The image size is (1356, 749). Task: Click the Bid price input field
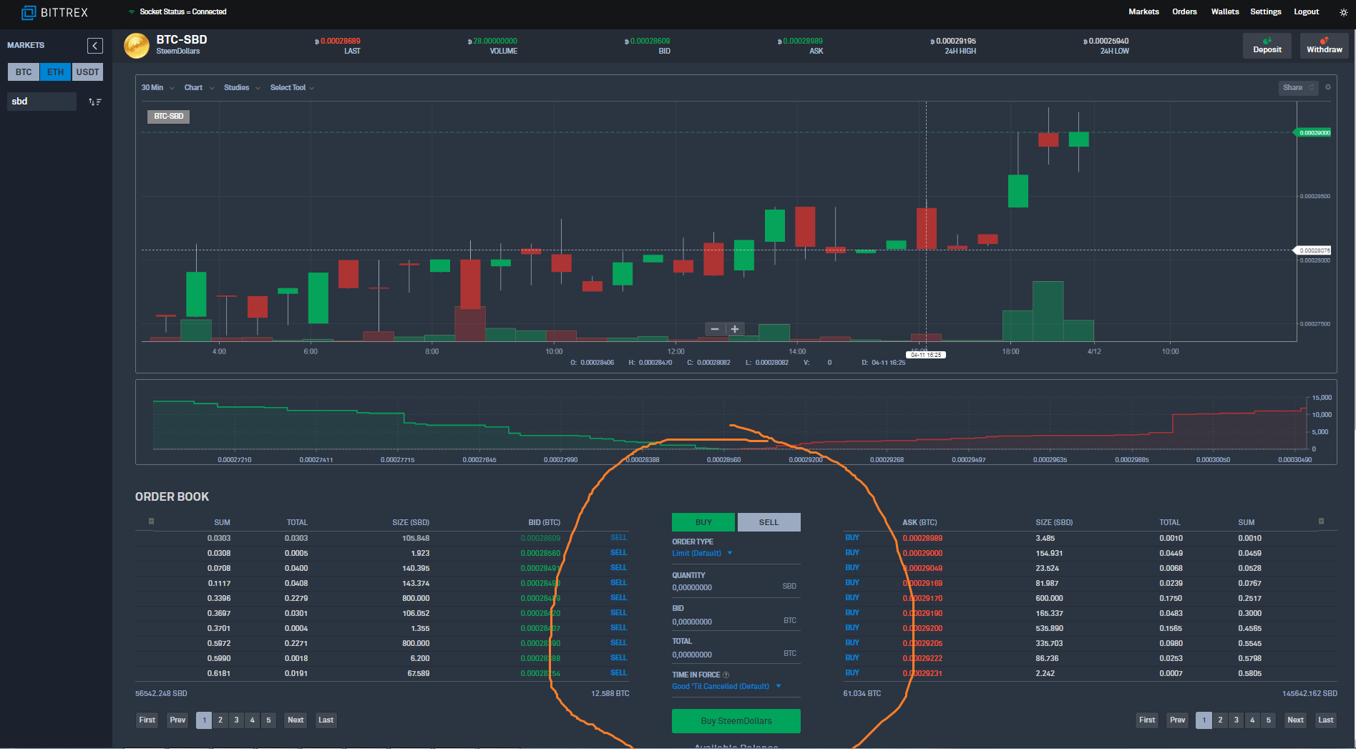tap(736, 621)
